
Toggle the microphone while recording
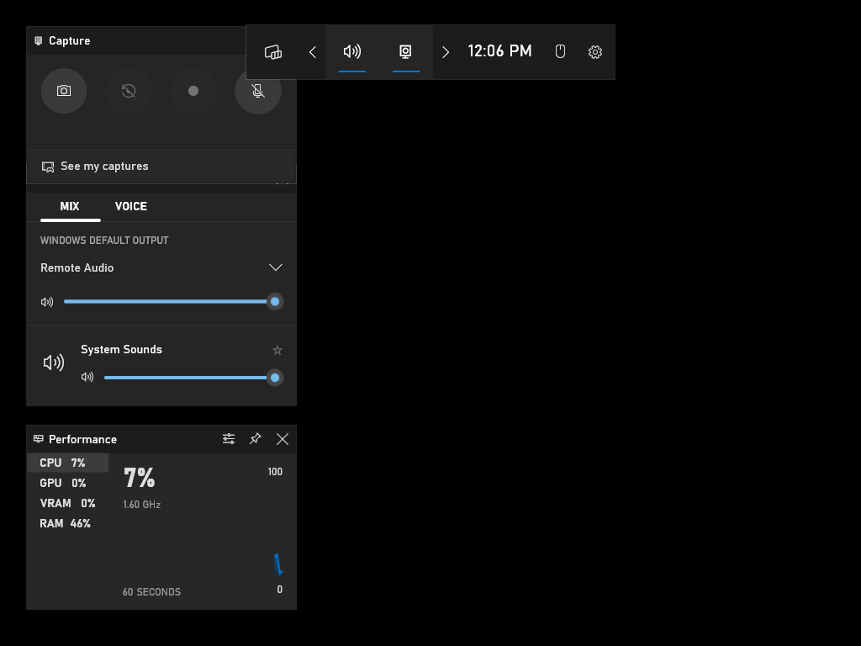tap(257, 91)
